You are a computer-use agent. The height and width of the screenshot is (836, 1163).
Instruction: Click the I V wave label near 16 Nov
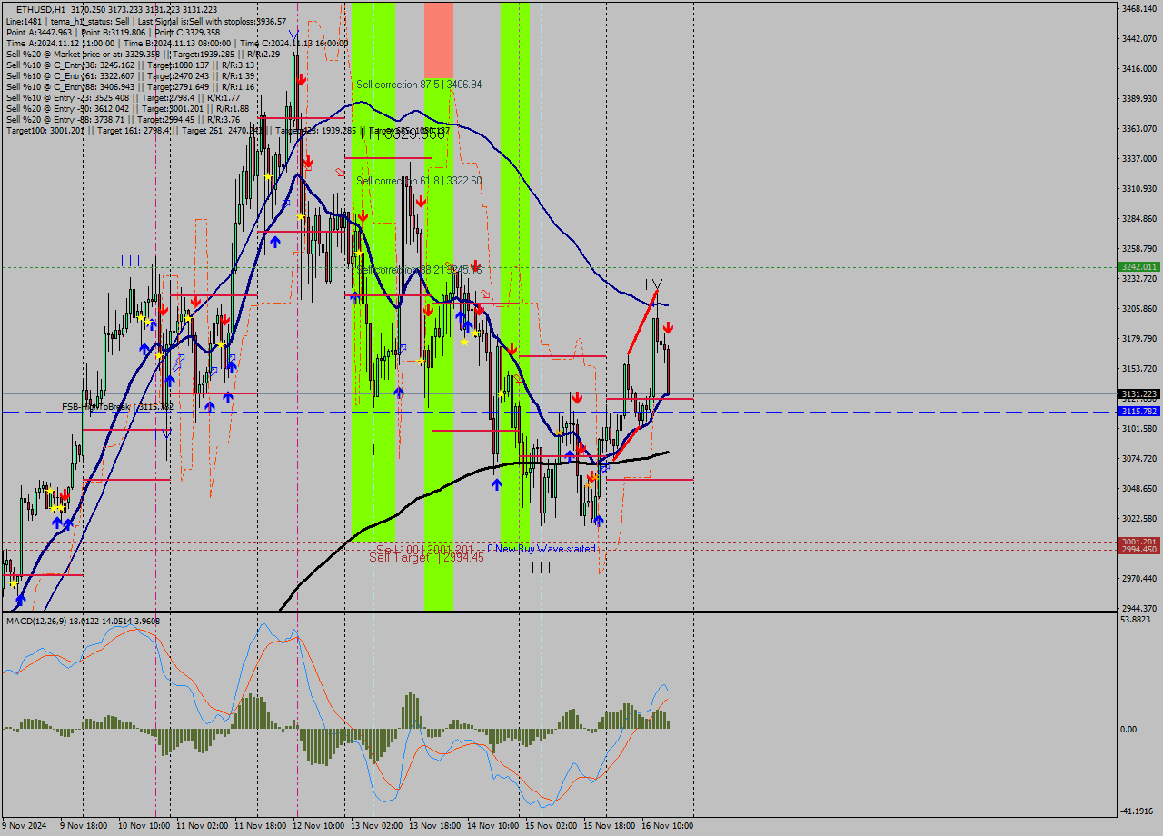(x=653, y=284)
